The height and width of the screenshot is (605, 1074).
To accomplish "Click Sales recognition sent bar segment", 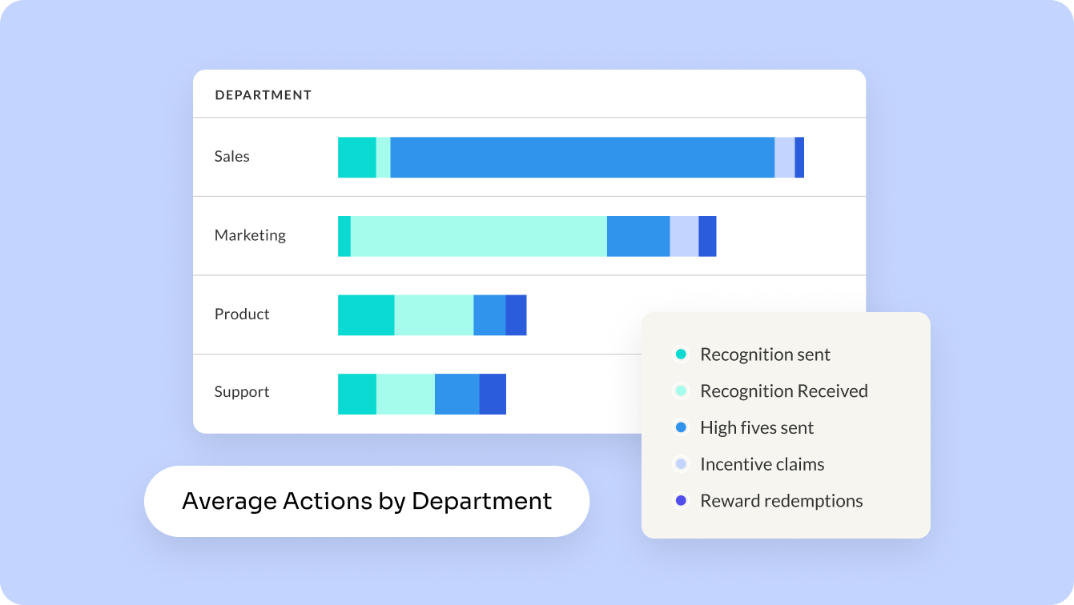I will [x=357, y=158].
